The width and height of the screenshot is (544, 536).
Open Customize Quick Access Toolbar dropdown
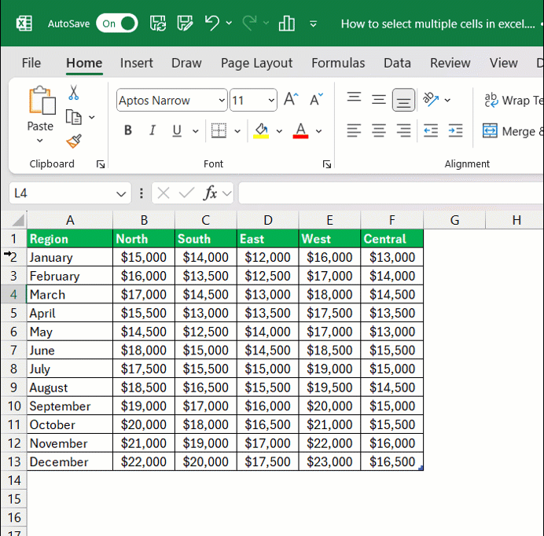point(313,24)
